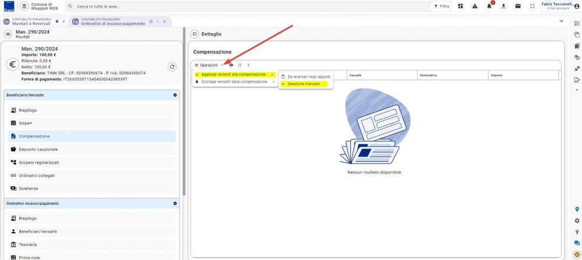582x260 pixels.
Task: Open the Comune di Maggioli WEB institution icon
Action: pos(24,6)
